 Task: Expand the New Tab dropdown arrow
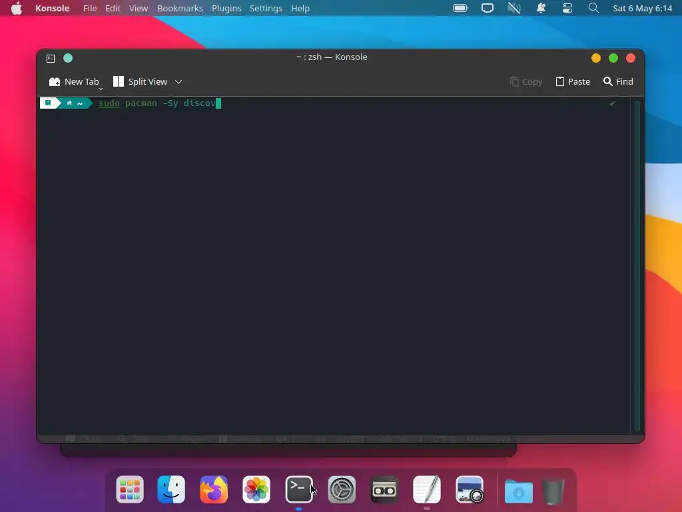coord(101,89)
